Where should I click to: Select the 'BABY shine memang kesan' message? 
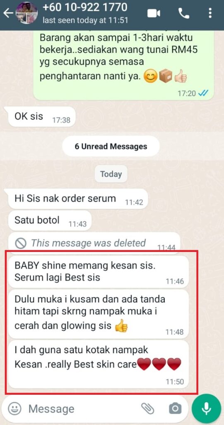coord(99,272)
